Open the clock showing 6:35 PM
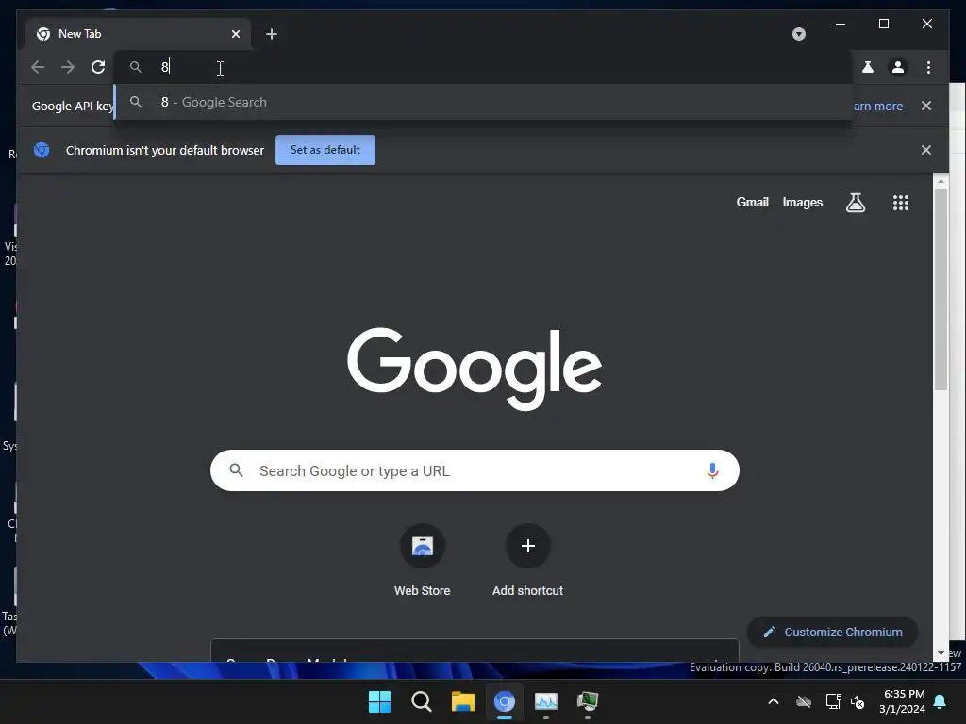This screenshot has height=724, width=966. click(902, 701)
